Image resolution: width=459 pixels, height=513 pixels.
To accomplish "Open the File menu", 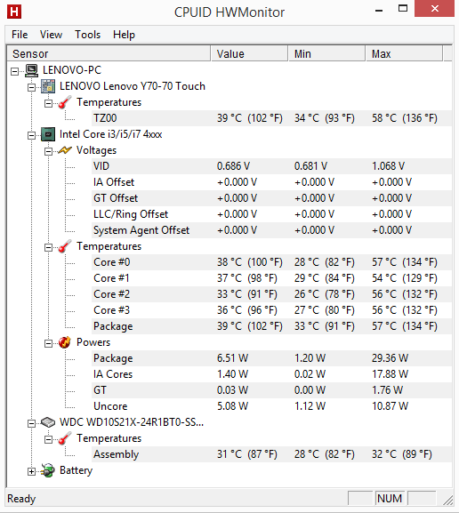I will pos(20,35).
